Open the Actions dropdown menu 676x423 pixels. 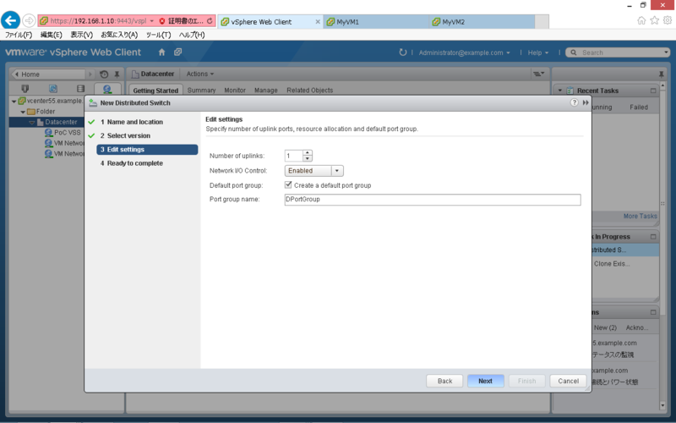200,74
